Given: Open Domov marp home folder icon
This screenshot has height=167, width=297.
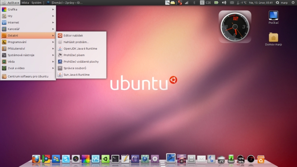Looking at the screenshot, I should (x=273, y=39).
